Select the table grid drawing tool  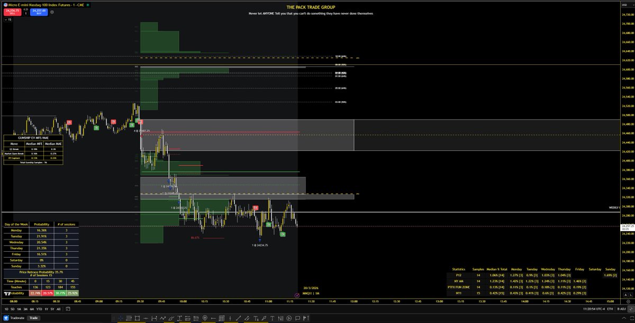coord(221,318)
